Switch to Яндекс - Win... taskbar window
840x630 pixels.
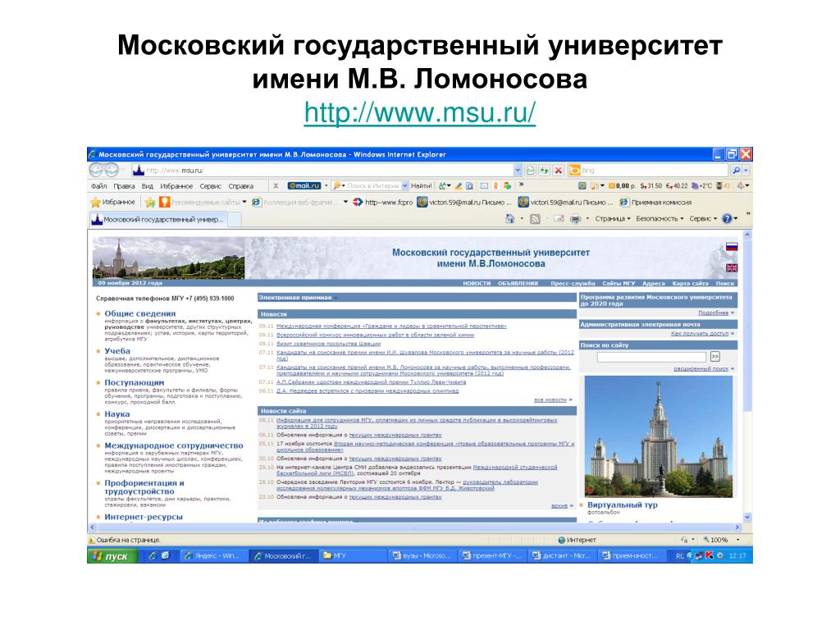(x=213, y=556)
